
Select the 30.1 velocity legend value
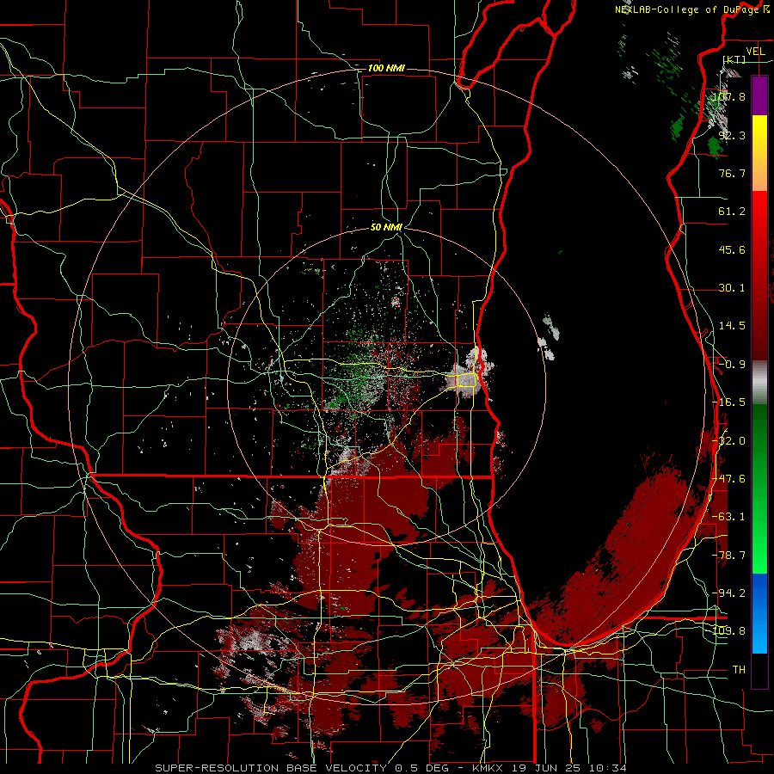[x=732, y=288]
